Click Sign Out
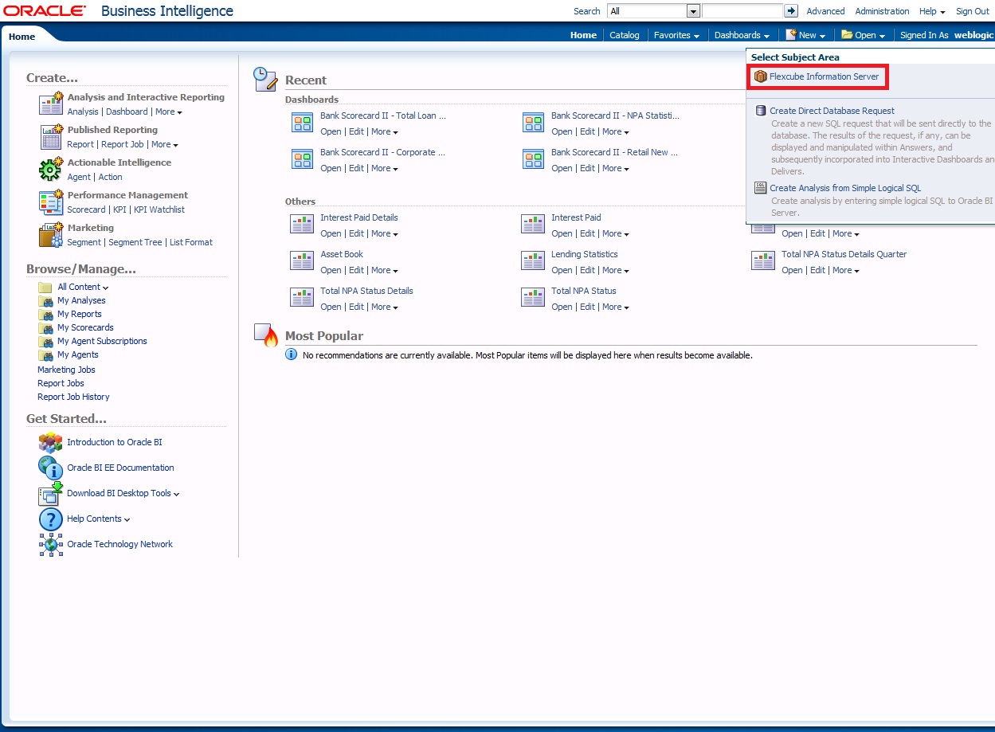This screenshot has height=732, width=995. pyautogui.click(x=973, y=11)
